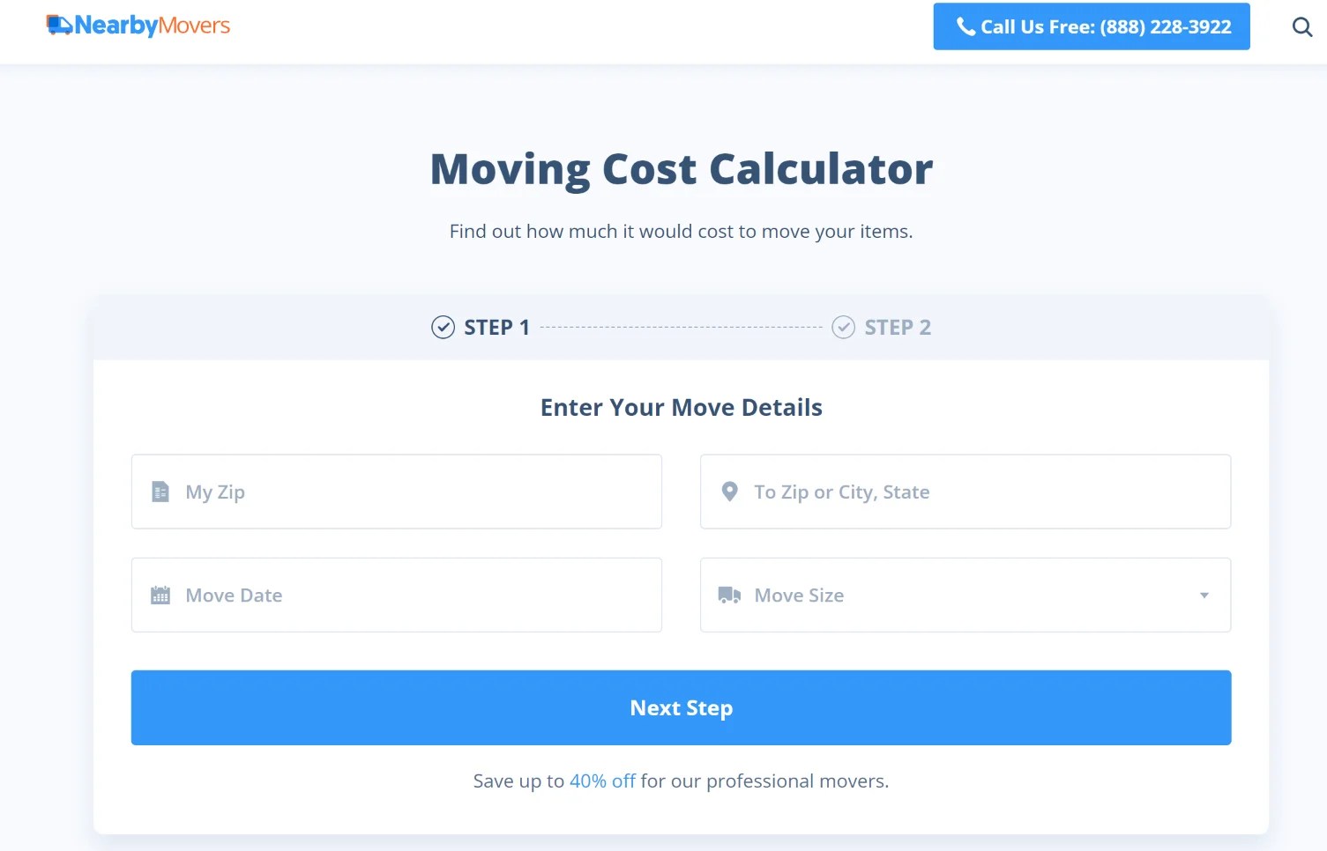The width and height of the screenshot is (1327, 851).
Task: Click the zip code document icon in My Zip field
Action: click(160, 492)
